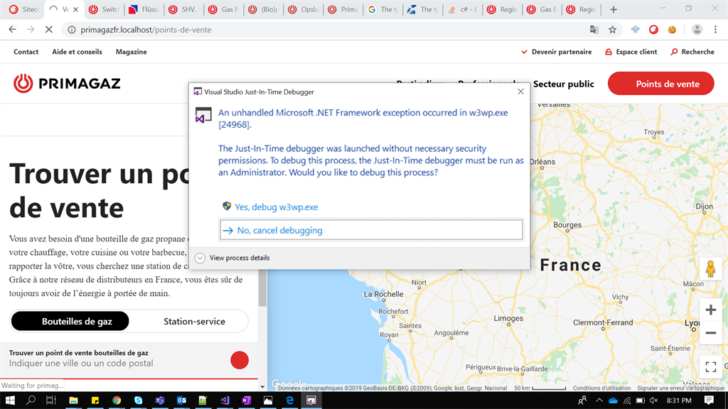Screen dimensions: 728x409
Task: Zoom out on the map
Action: click(x=710, y=333)
